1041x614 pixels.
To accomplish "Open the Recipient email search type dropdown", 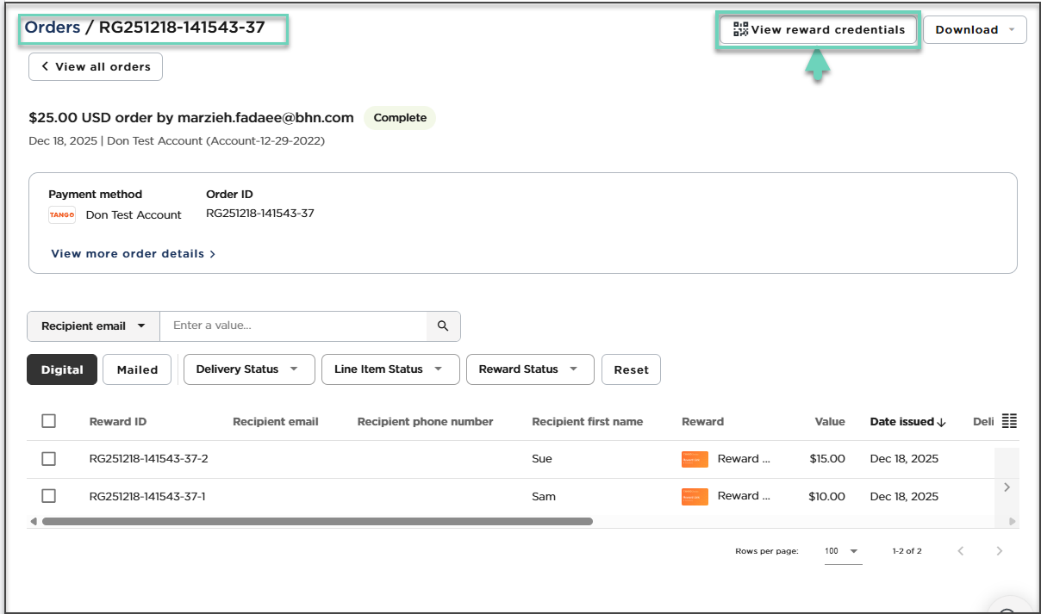I will click(x=93, y=326).
